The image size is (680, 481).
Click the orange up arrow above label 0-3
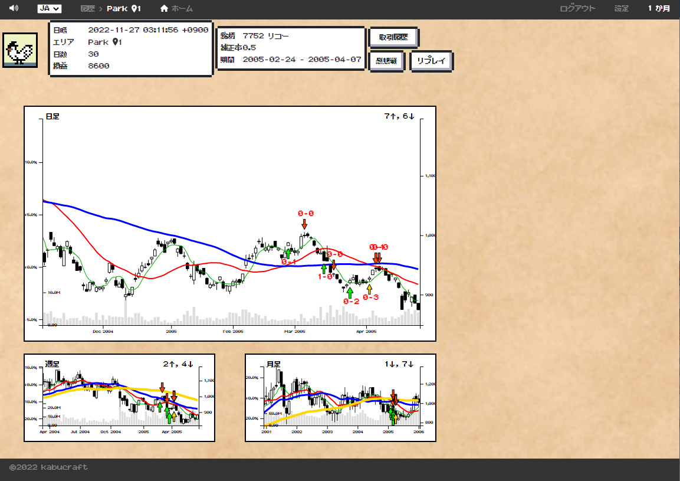[x=370, y=289]
